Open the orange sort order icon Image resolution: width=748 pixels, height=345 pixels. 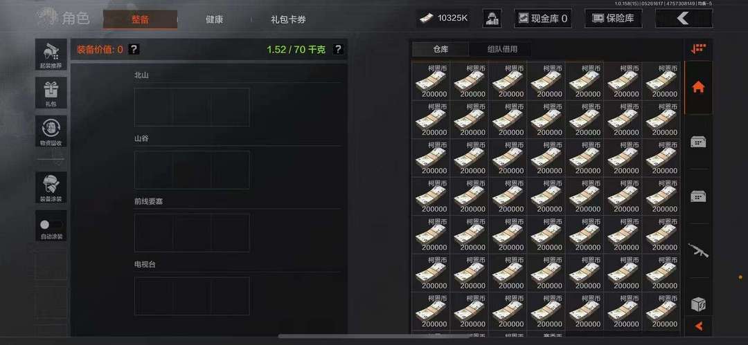point(698,48)
